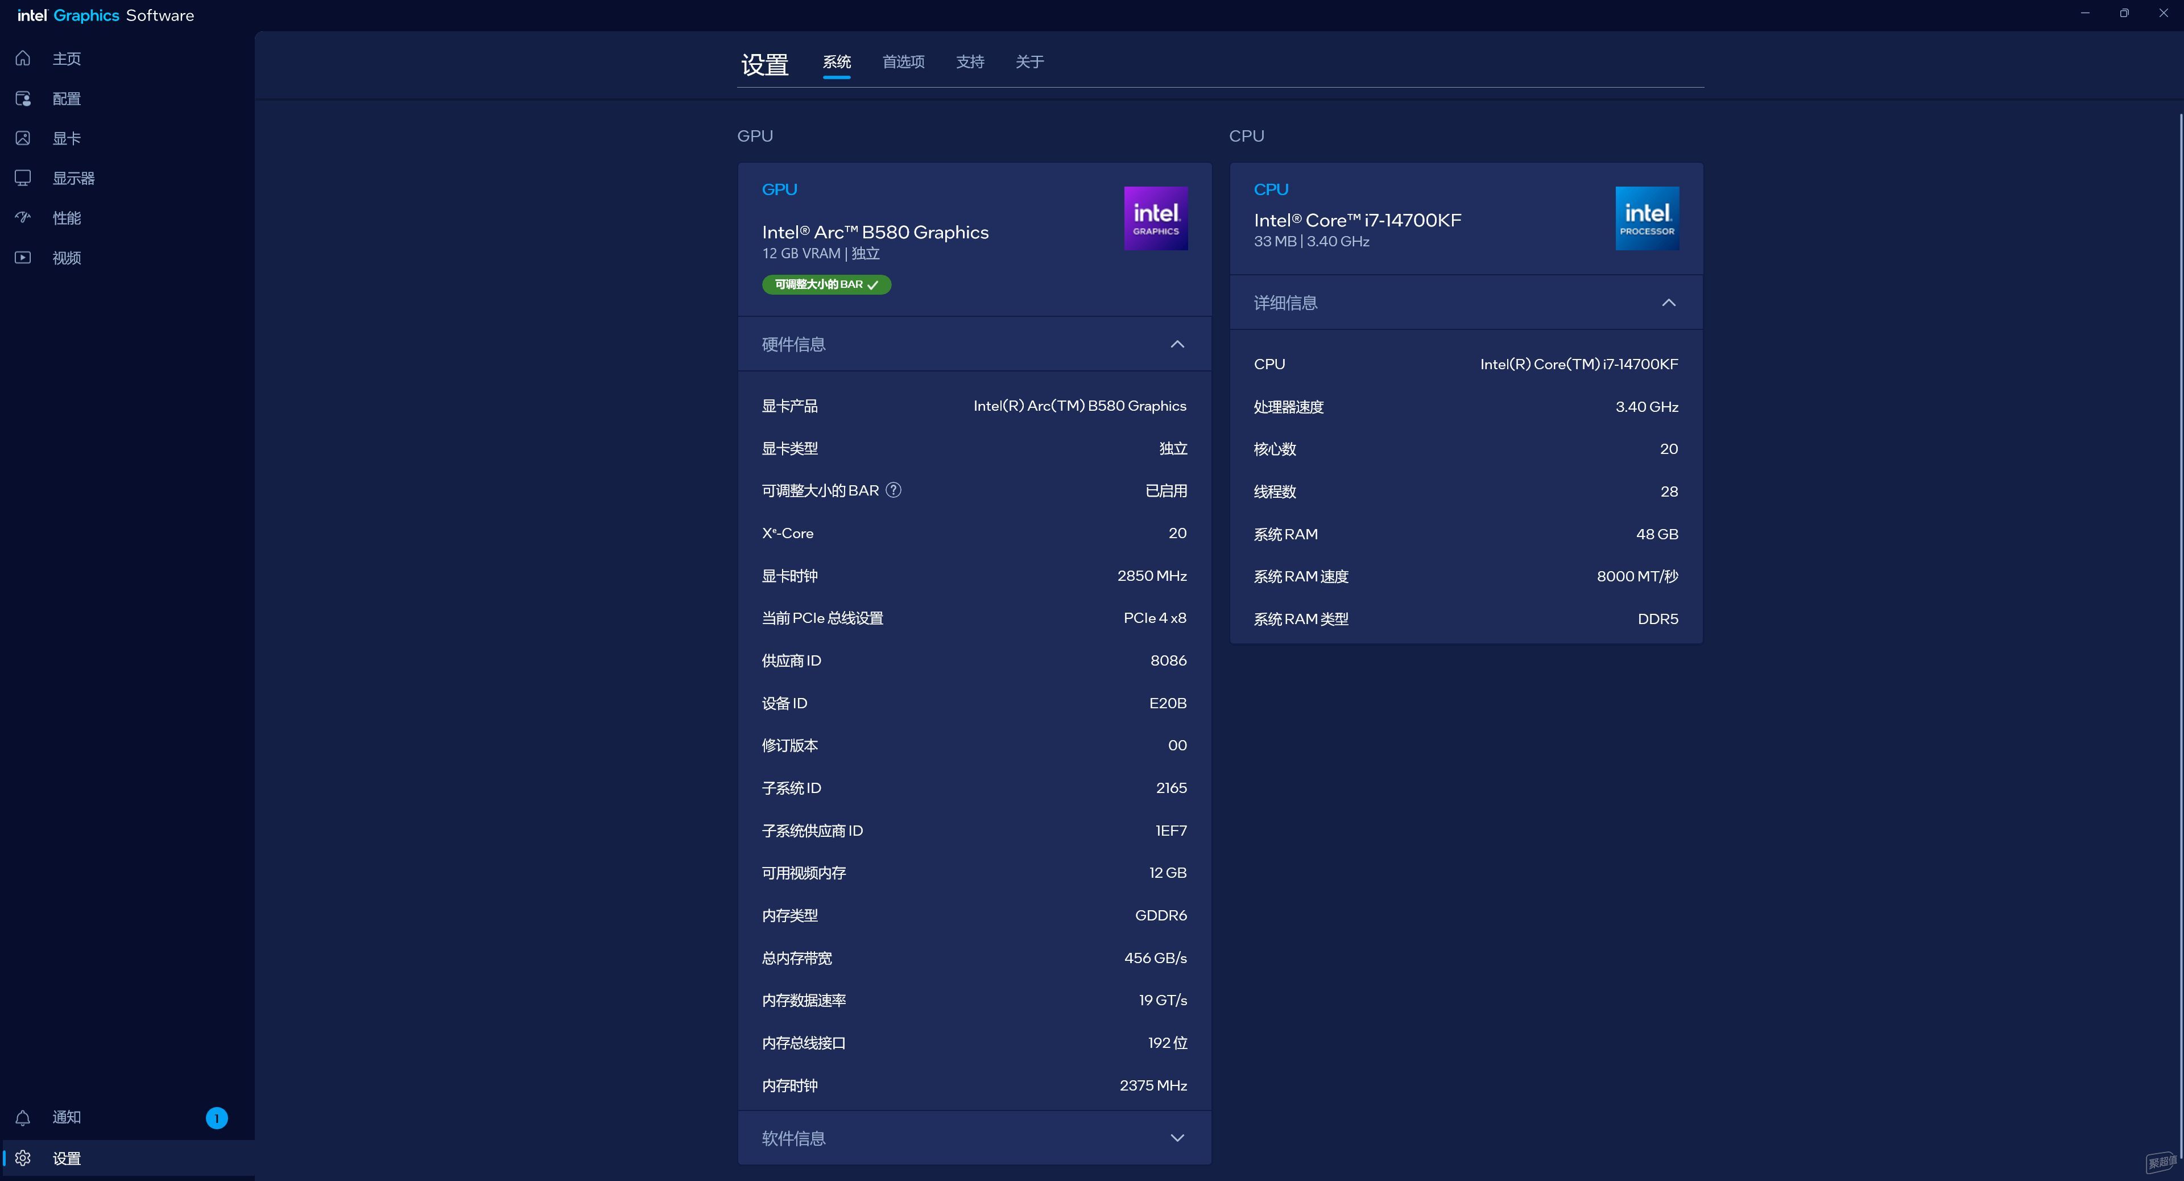
Task: Collapse the 详细信息 CPU section chevron
Action: pyautogui.click(x=1669, y=303)
